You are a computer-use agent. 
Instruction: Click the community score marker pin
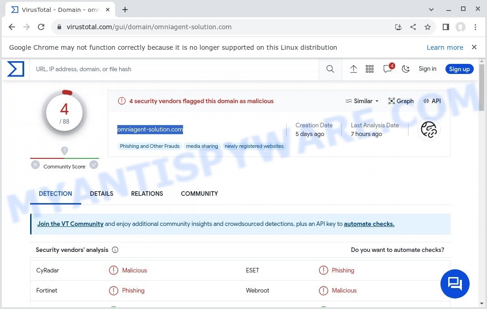64,151
